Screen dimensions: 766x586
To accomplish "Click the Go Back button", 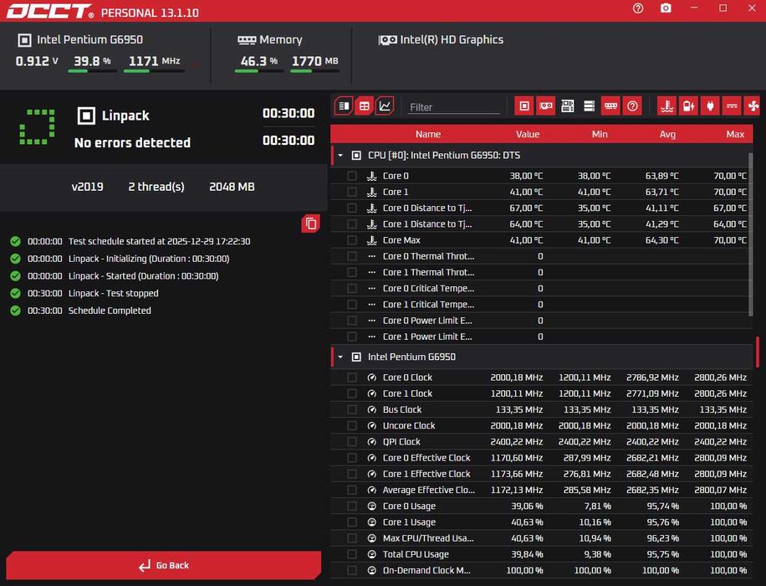I will point(164,565).
